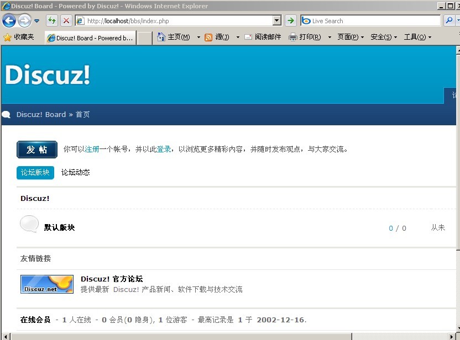Expand the Home button dropdown arrow

click(x=198, y=37)
